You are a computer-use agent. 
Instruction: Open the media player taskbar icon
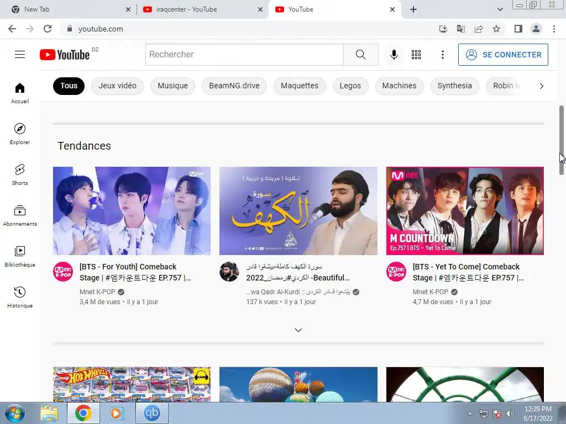(x=117, y=413)
